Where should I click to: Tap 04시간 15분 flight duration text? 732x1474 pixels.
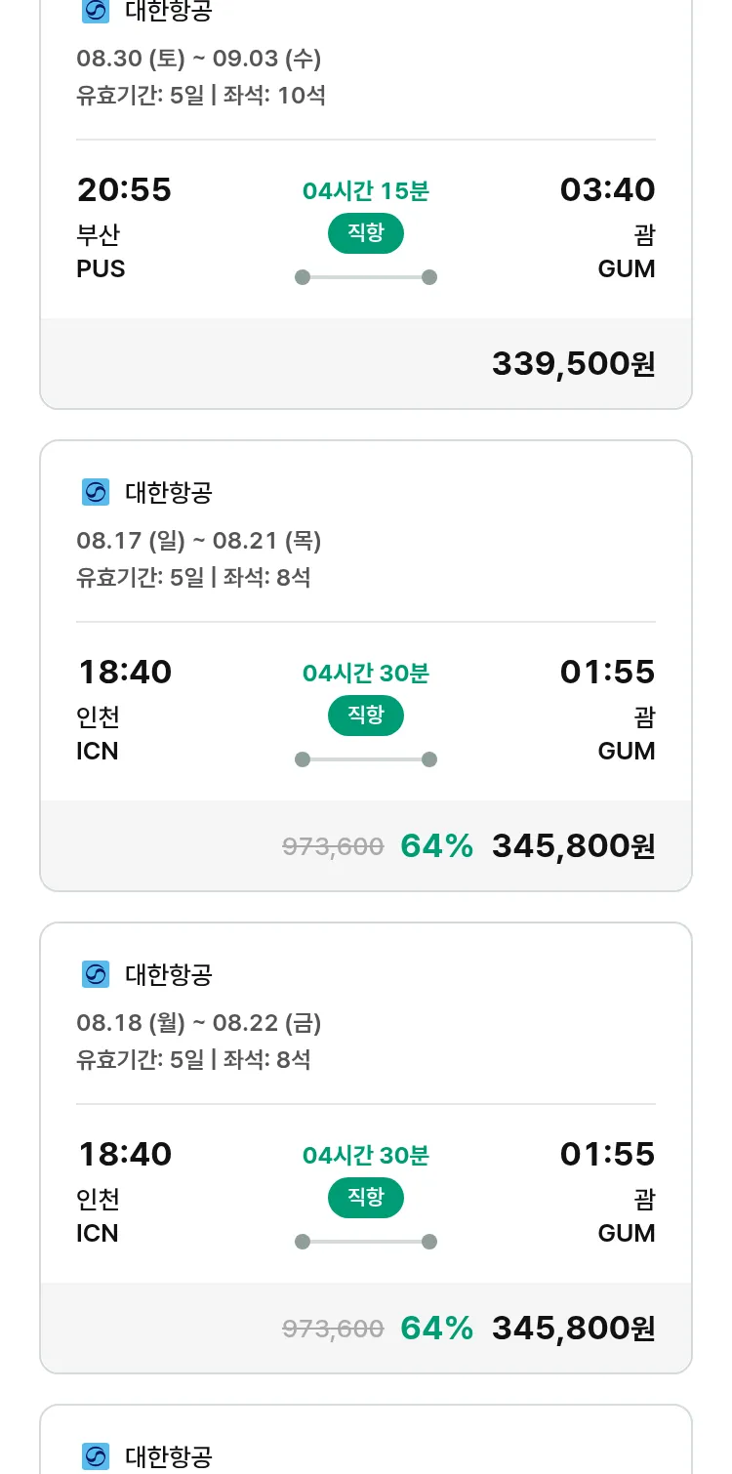click(366, 191)
